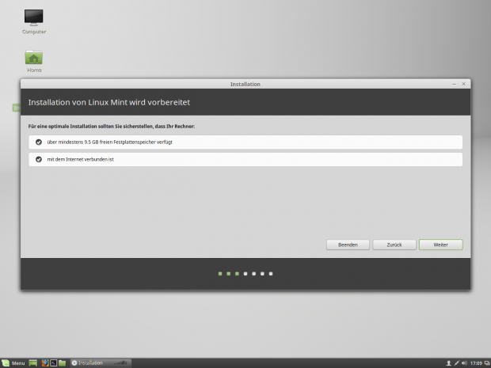Select the Installation taskbar window entry

[101, 363]
